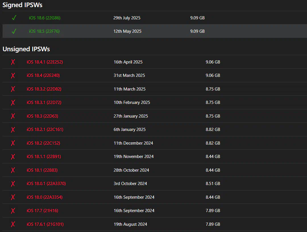Click the 9.09 GB size for iOS 18.6

tap(197, 18)
